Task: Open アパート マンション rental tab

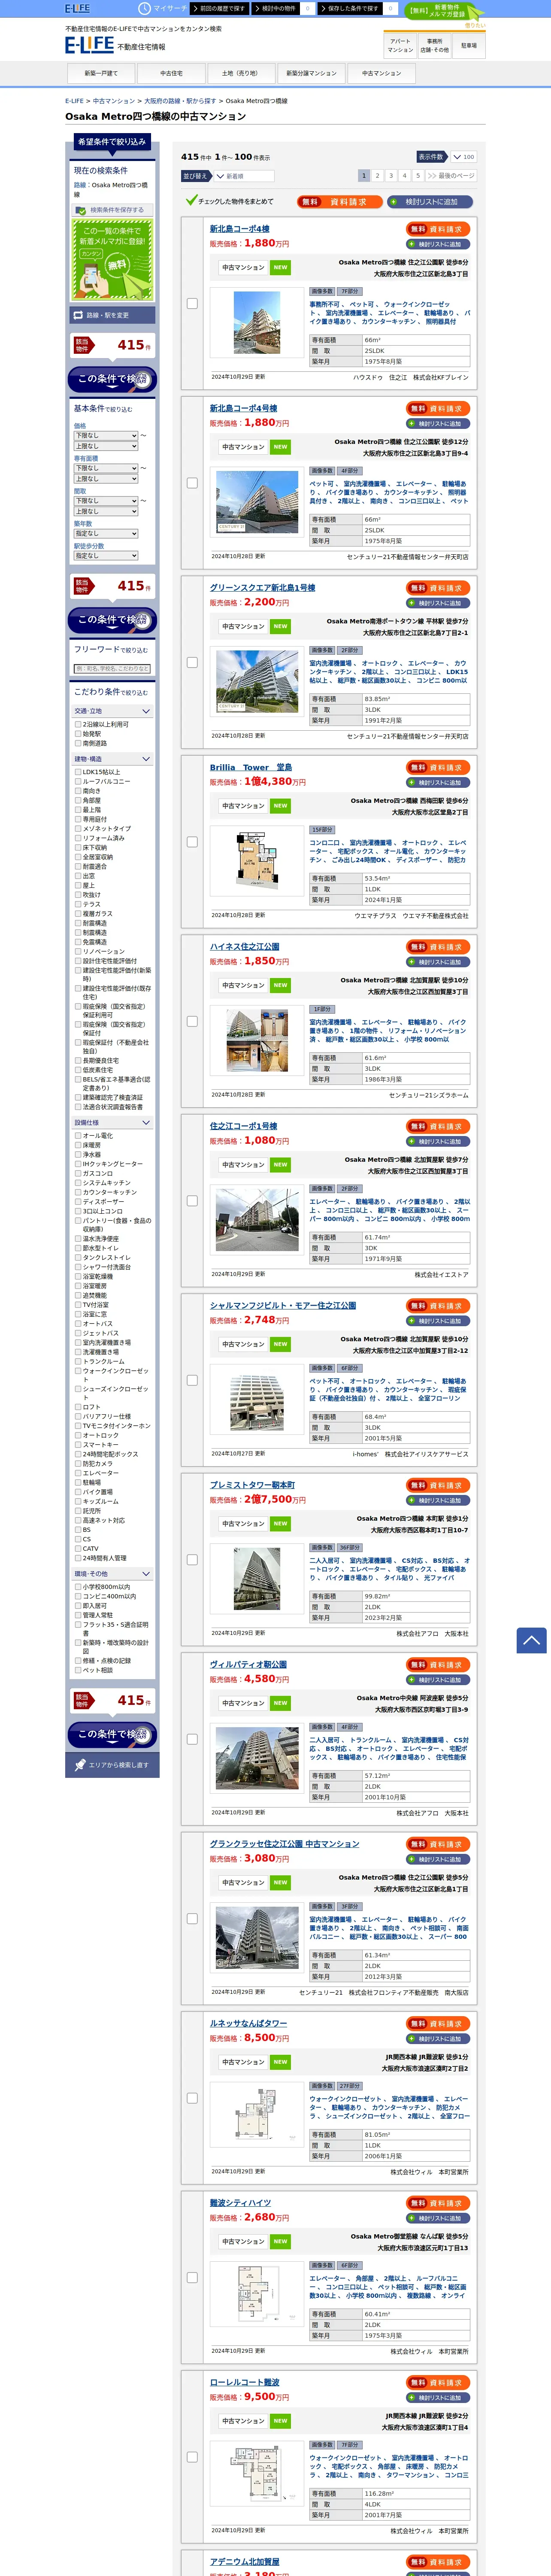Action: coord(400,46)
